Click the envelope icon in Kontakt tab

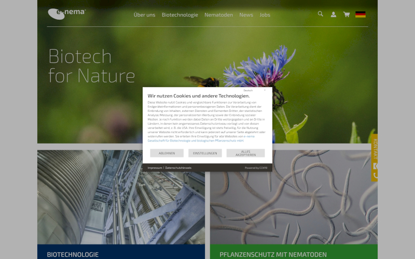click(375, 166)
